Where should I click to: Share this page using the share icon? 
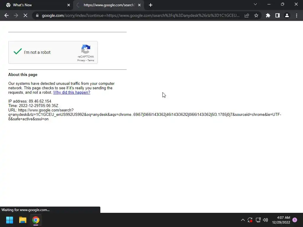pos(247,15)
